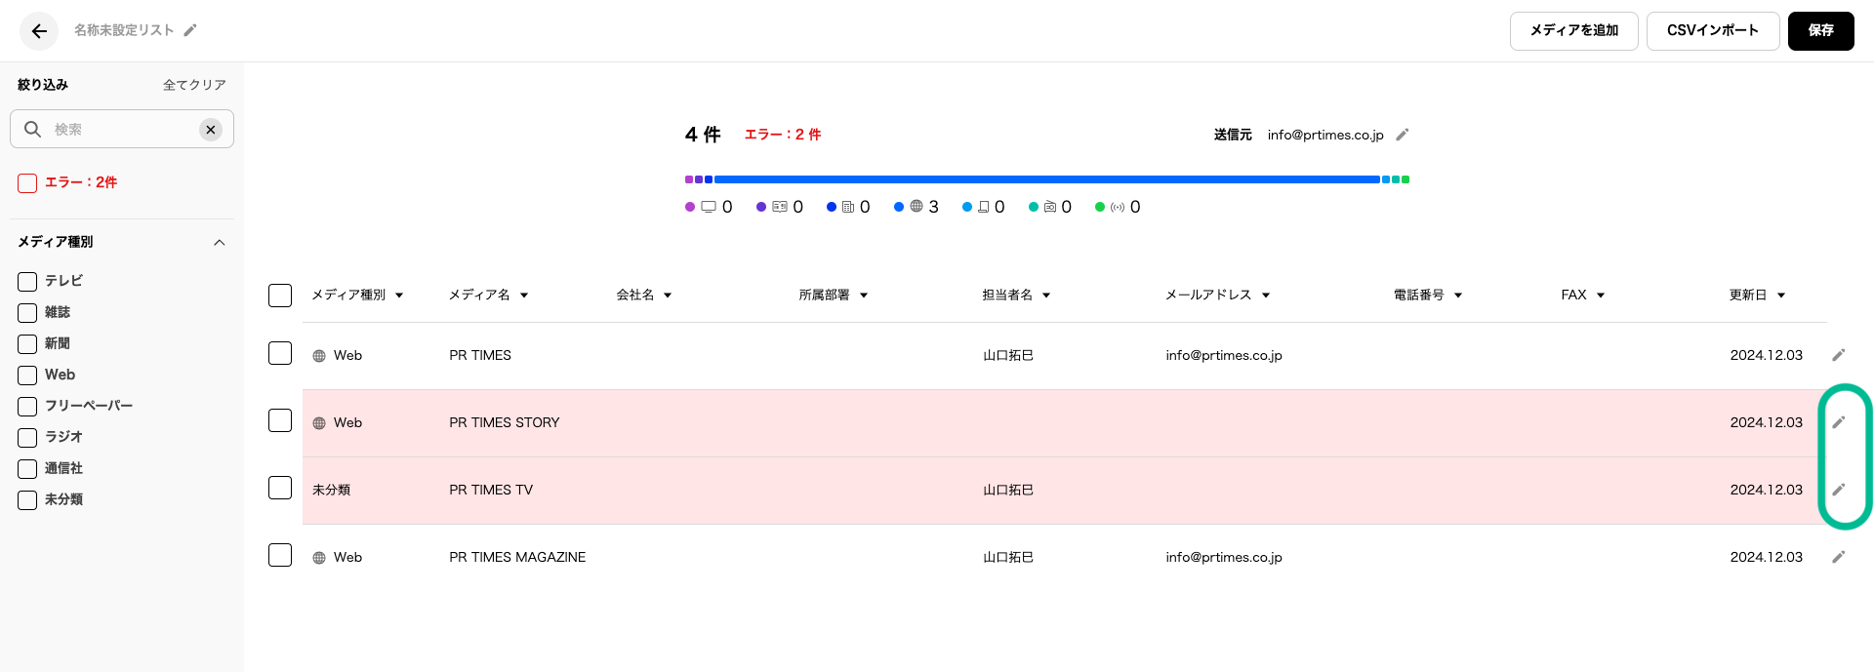
Task: Click the back arrow button
Action: [39, 31]
